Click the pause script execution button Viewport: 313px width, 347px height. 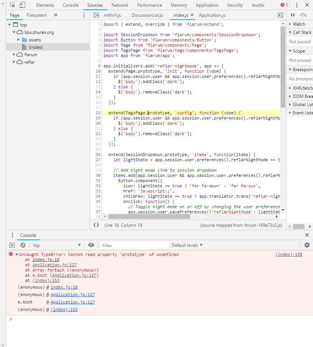(293, 15)
